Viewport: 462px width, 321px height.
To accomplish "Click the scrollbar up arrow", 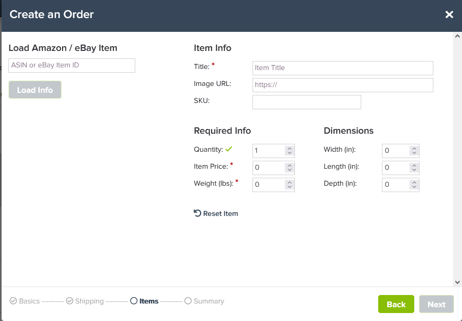I will tap(457, 36).
